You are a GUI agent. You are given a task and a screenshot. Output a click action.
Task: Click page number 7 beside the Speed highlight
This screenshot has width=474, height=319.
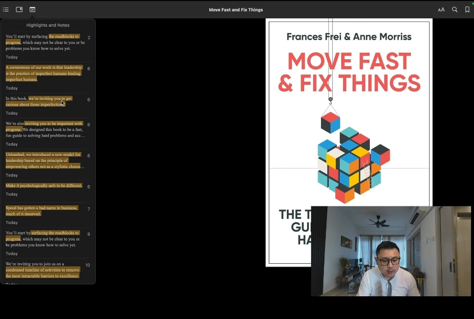[88, 209]
